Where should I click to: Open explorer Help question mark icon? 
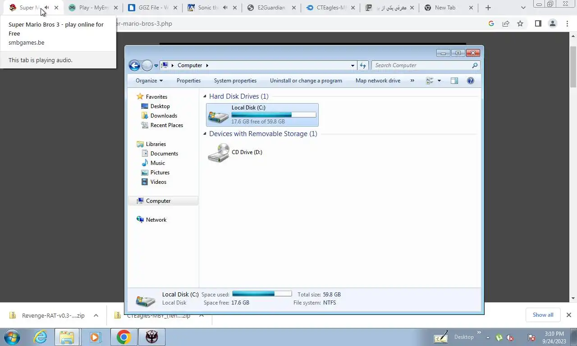pos(471,81)
